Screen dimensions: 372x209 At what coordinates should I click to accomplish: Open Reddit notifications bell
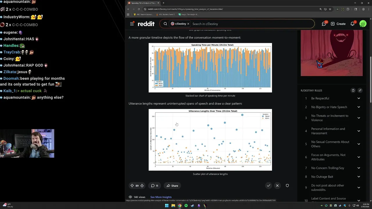[x=353, y=24]
